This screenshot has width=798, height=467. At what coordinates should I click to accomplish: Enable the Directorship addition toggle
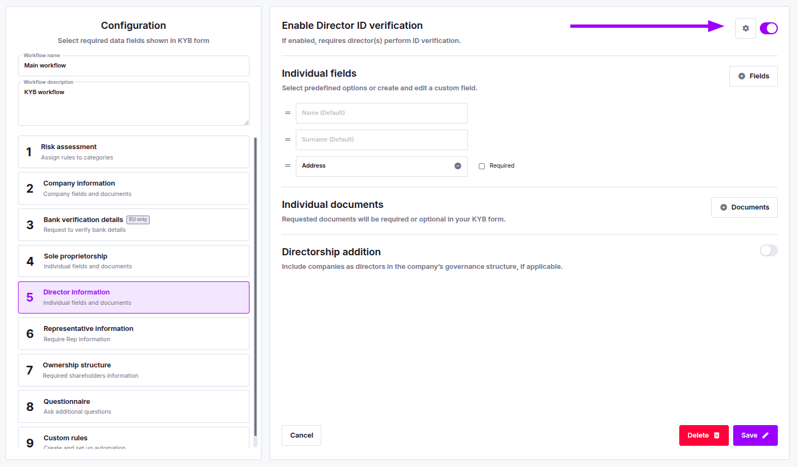(x=769, y=250)
